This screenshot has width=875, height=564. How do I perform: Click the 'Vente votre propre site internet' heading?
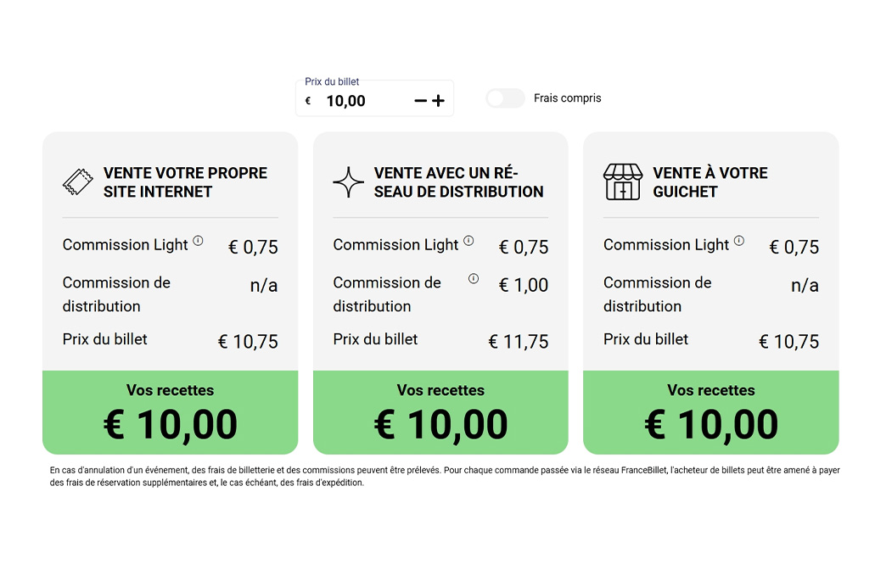[x=185, y=182]
